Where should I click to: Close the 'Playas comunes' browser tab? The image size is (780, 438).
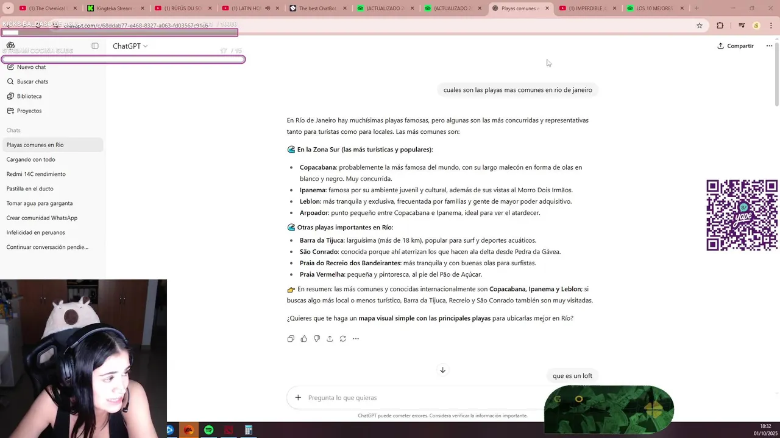[x=547, y=9]
